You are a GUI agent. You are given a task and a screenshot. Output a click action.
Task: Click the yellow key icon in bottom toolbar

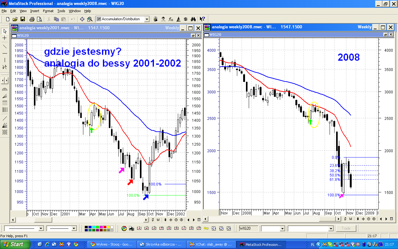[206, 228]
